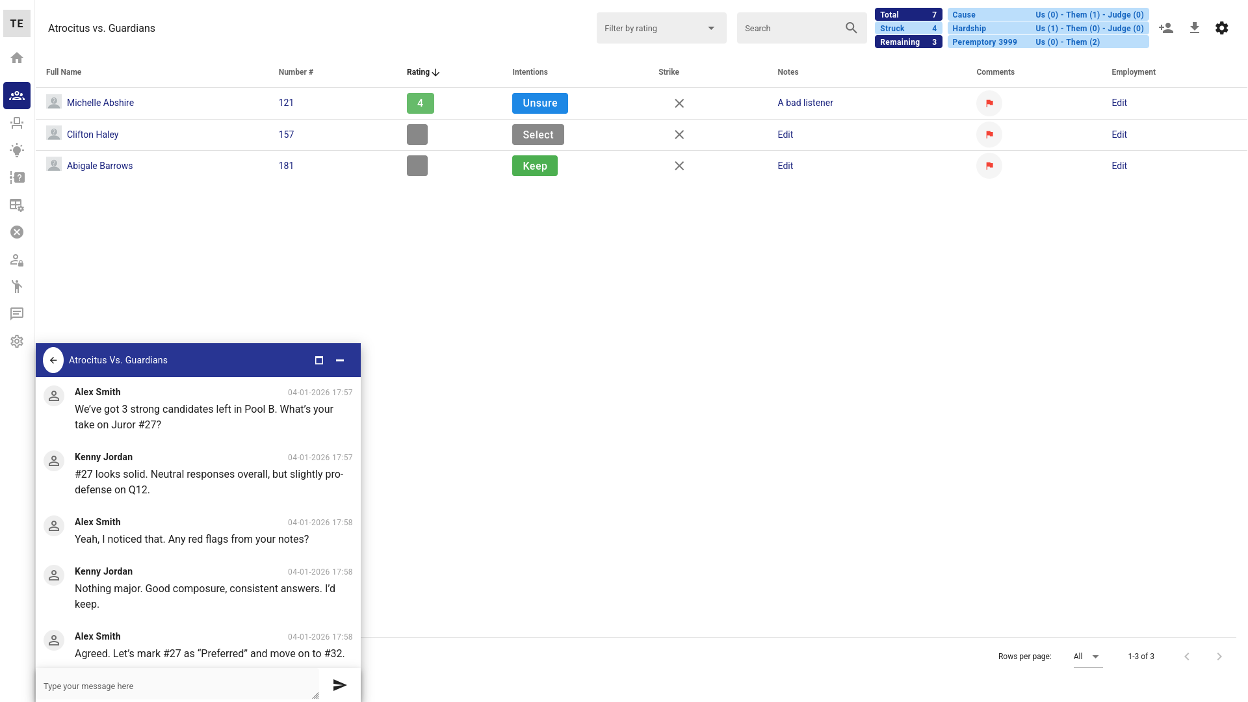Open the Rows per page All dropdown

(x=1088, y=656)
